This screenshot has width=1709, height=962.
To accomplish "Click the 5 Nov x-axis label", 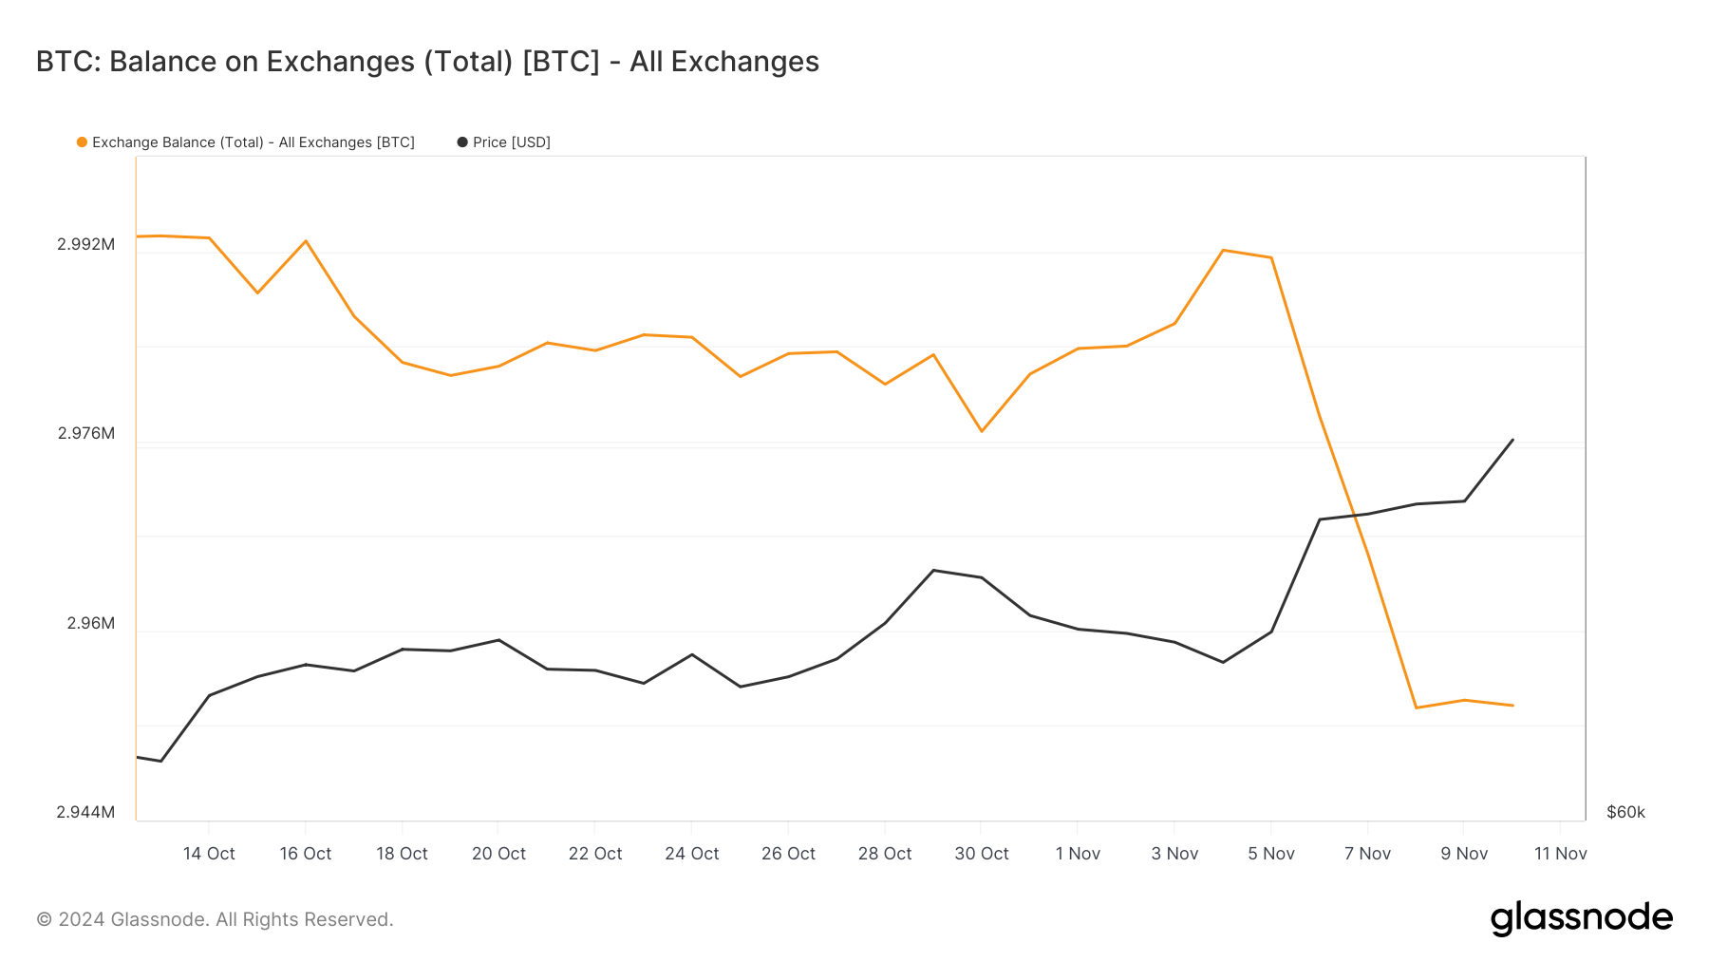I will click(x=1271, y=854).
